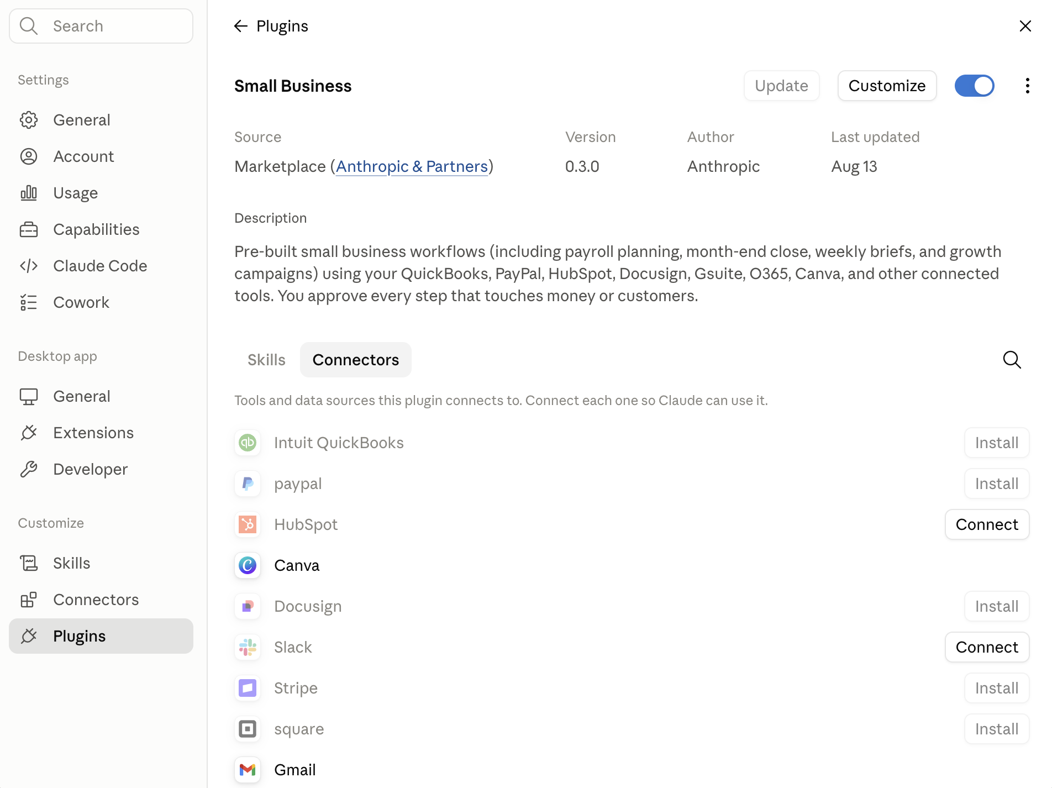Open the Usage settings page

101,193
